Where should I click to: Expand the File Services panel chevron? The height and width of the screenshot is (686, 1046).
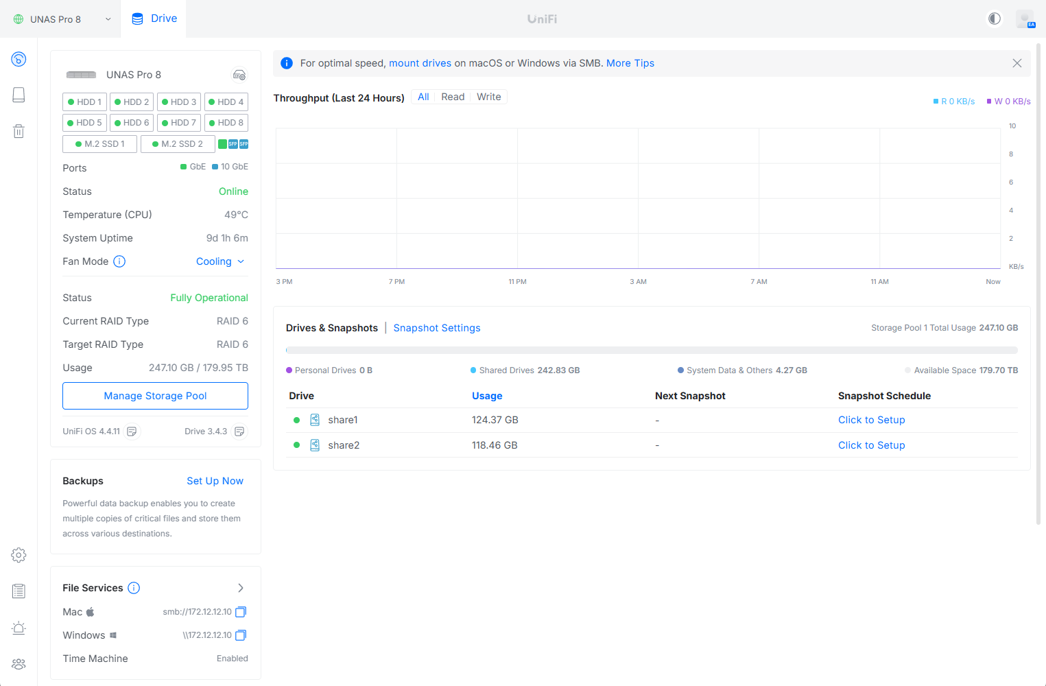pyautogui.click(x=241, y=588)
